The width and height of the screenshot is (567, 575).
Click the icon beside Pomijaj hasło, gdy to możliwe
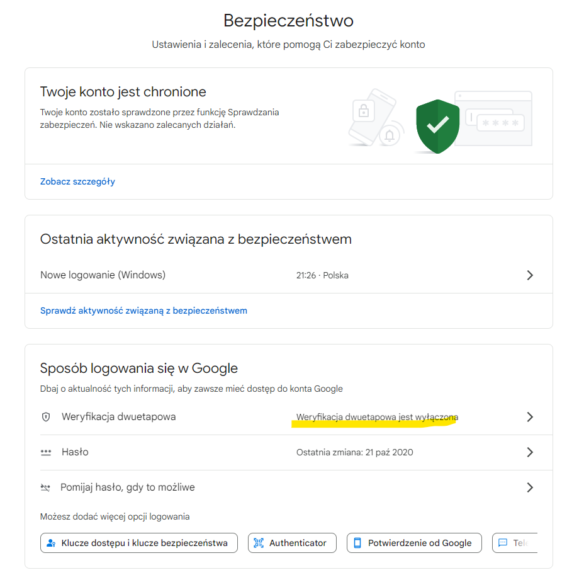[x=45, y=487]
